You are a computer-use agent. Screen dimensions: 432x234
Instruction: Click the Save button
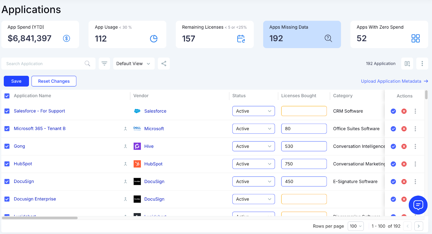pos(16,81)
